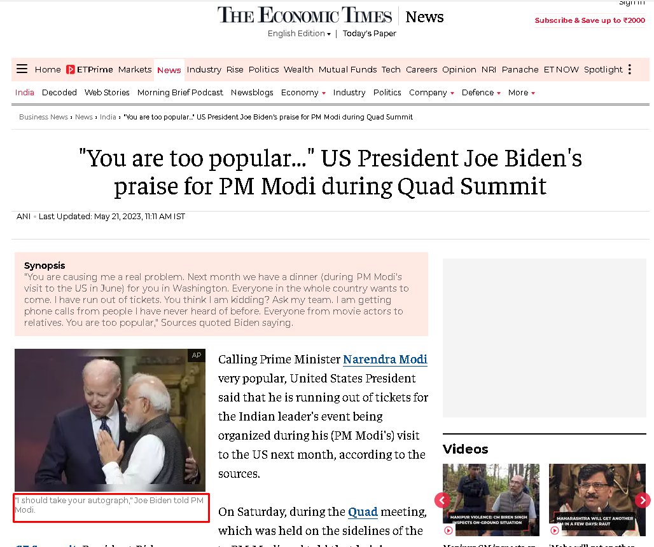Select the Markets tab in navigation
The height and width of the screenshot is (547, 654).
click(135, 70)
